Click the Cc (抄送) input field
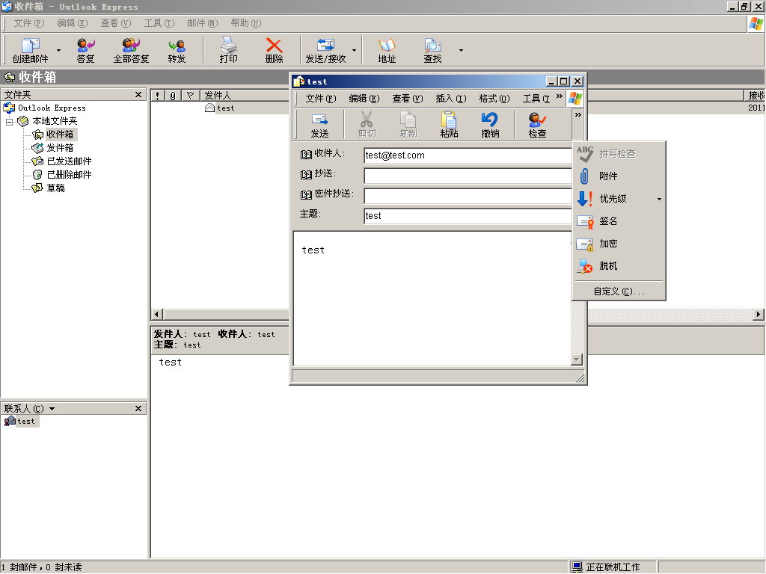 point(468,176)
